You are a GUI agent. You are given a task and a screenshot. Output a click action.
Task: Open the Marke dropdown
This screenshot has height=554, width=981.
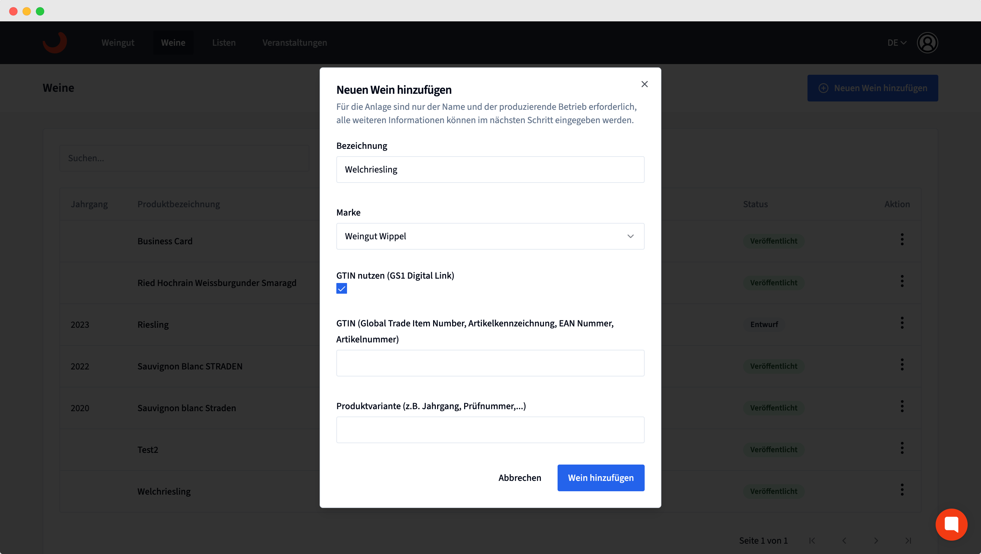coord(490,236)
